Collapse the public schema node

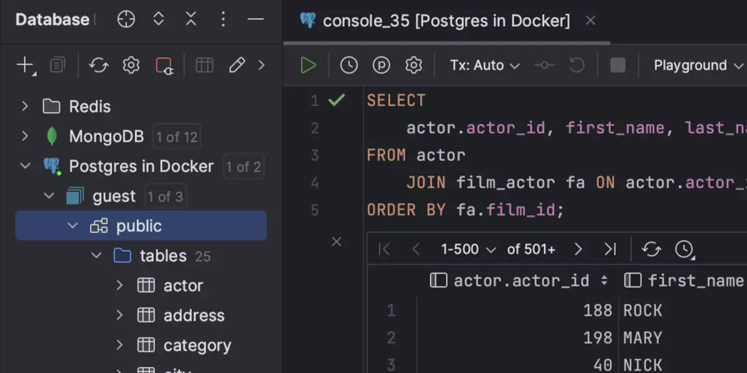[73, 226]
